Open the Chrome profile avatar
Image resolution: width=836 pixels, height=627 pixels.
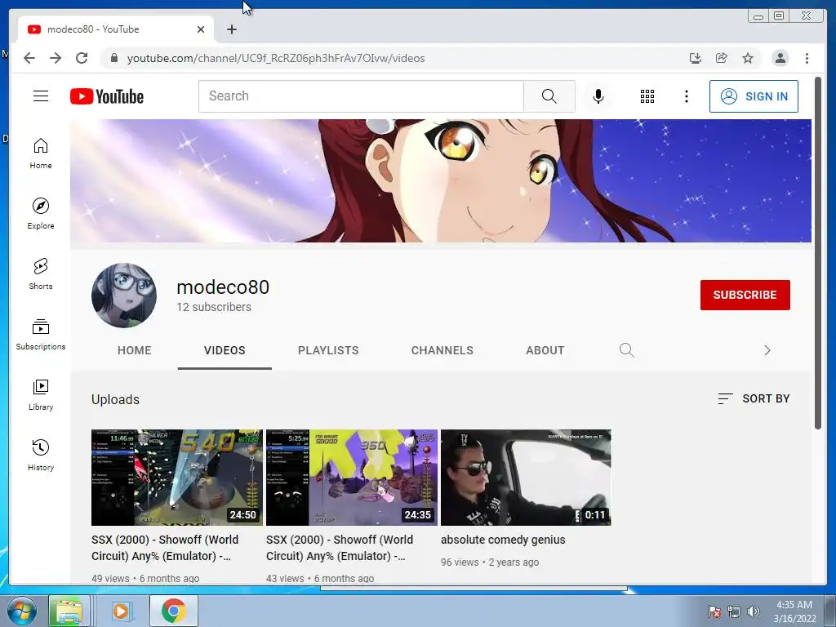point(780,58)
